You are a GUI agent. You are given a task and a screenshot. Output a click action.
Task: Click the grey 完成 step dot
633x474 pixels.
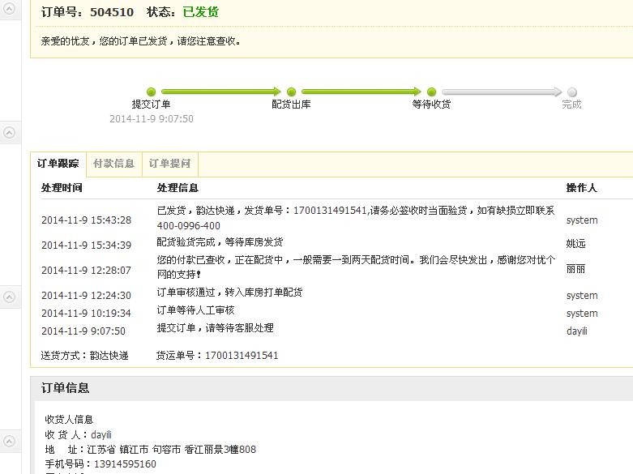(x=571, y=92)
